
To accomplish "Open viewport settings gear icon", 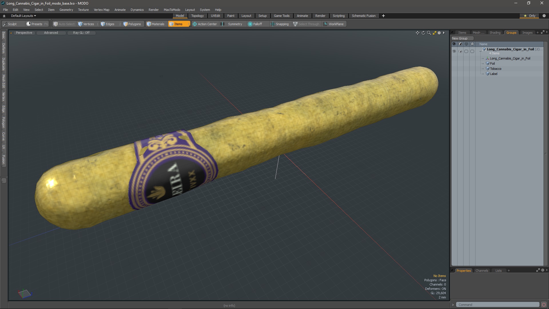I will [x=439, y=33].
